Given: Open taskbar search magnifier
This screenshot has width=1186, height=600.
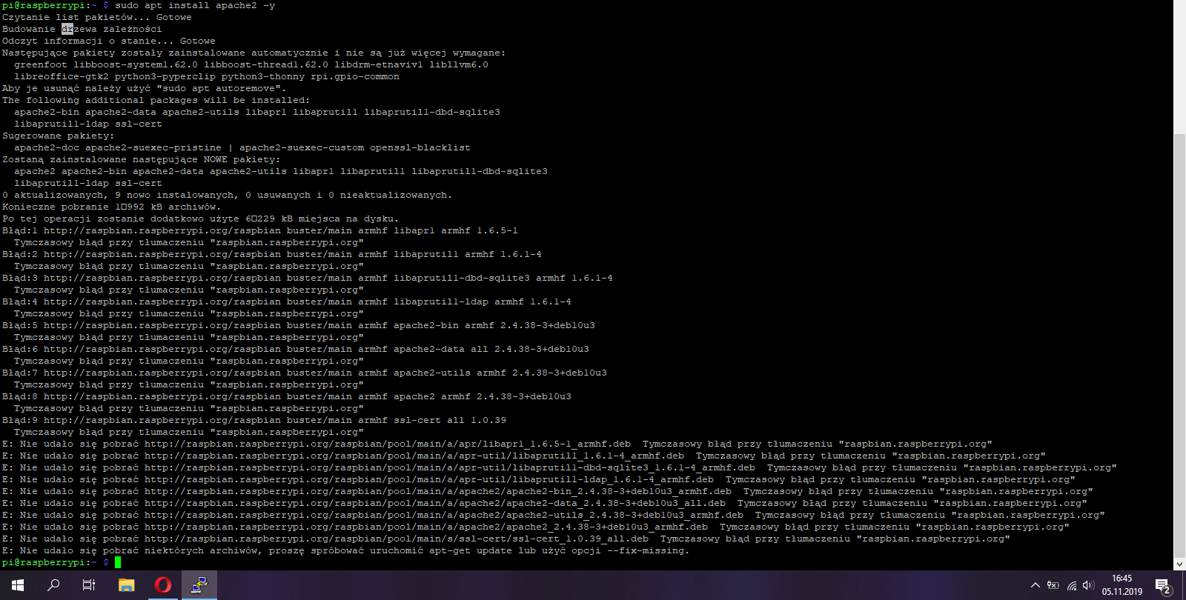Looking at the screenshot, I should coord(53,585).
